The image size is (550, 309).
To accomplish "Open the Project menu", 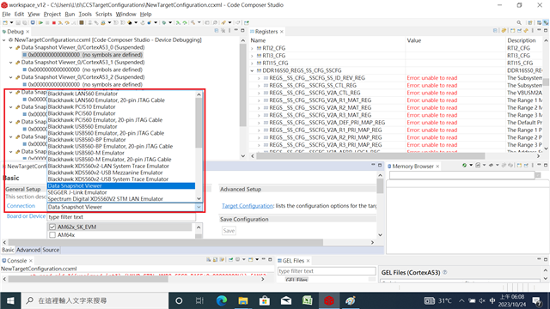I will tap(52, 14).
